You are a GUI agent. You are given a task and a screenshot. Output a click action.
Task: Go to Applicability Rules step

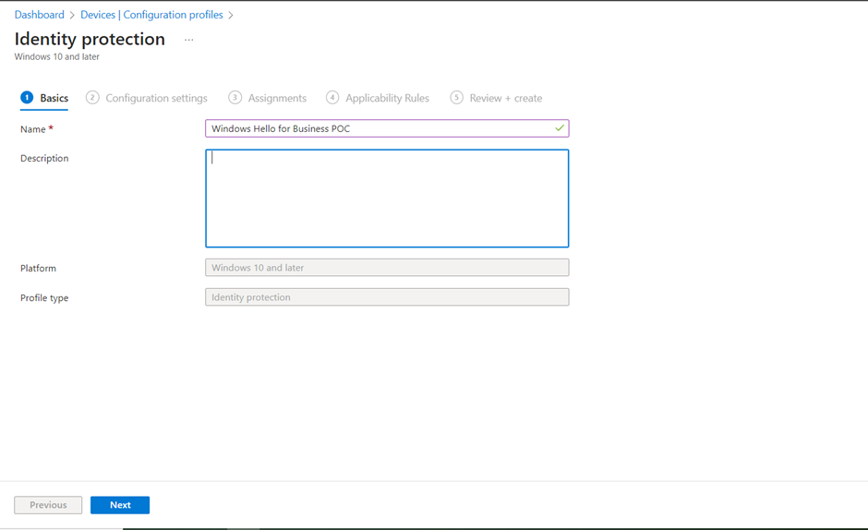click(x=378, y=98)
